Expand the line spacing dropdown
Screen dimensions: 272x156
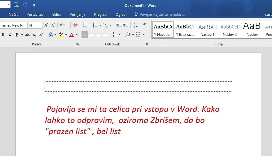click(x=120, y=35)
